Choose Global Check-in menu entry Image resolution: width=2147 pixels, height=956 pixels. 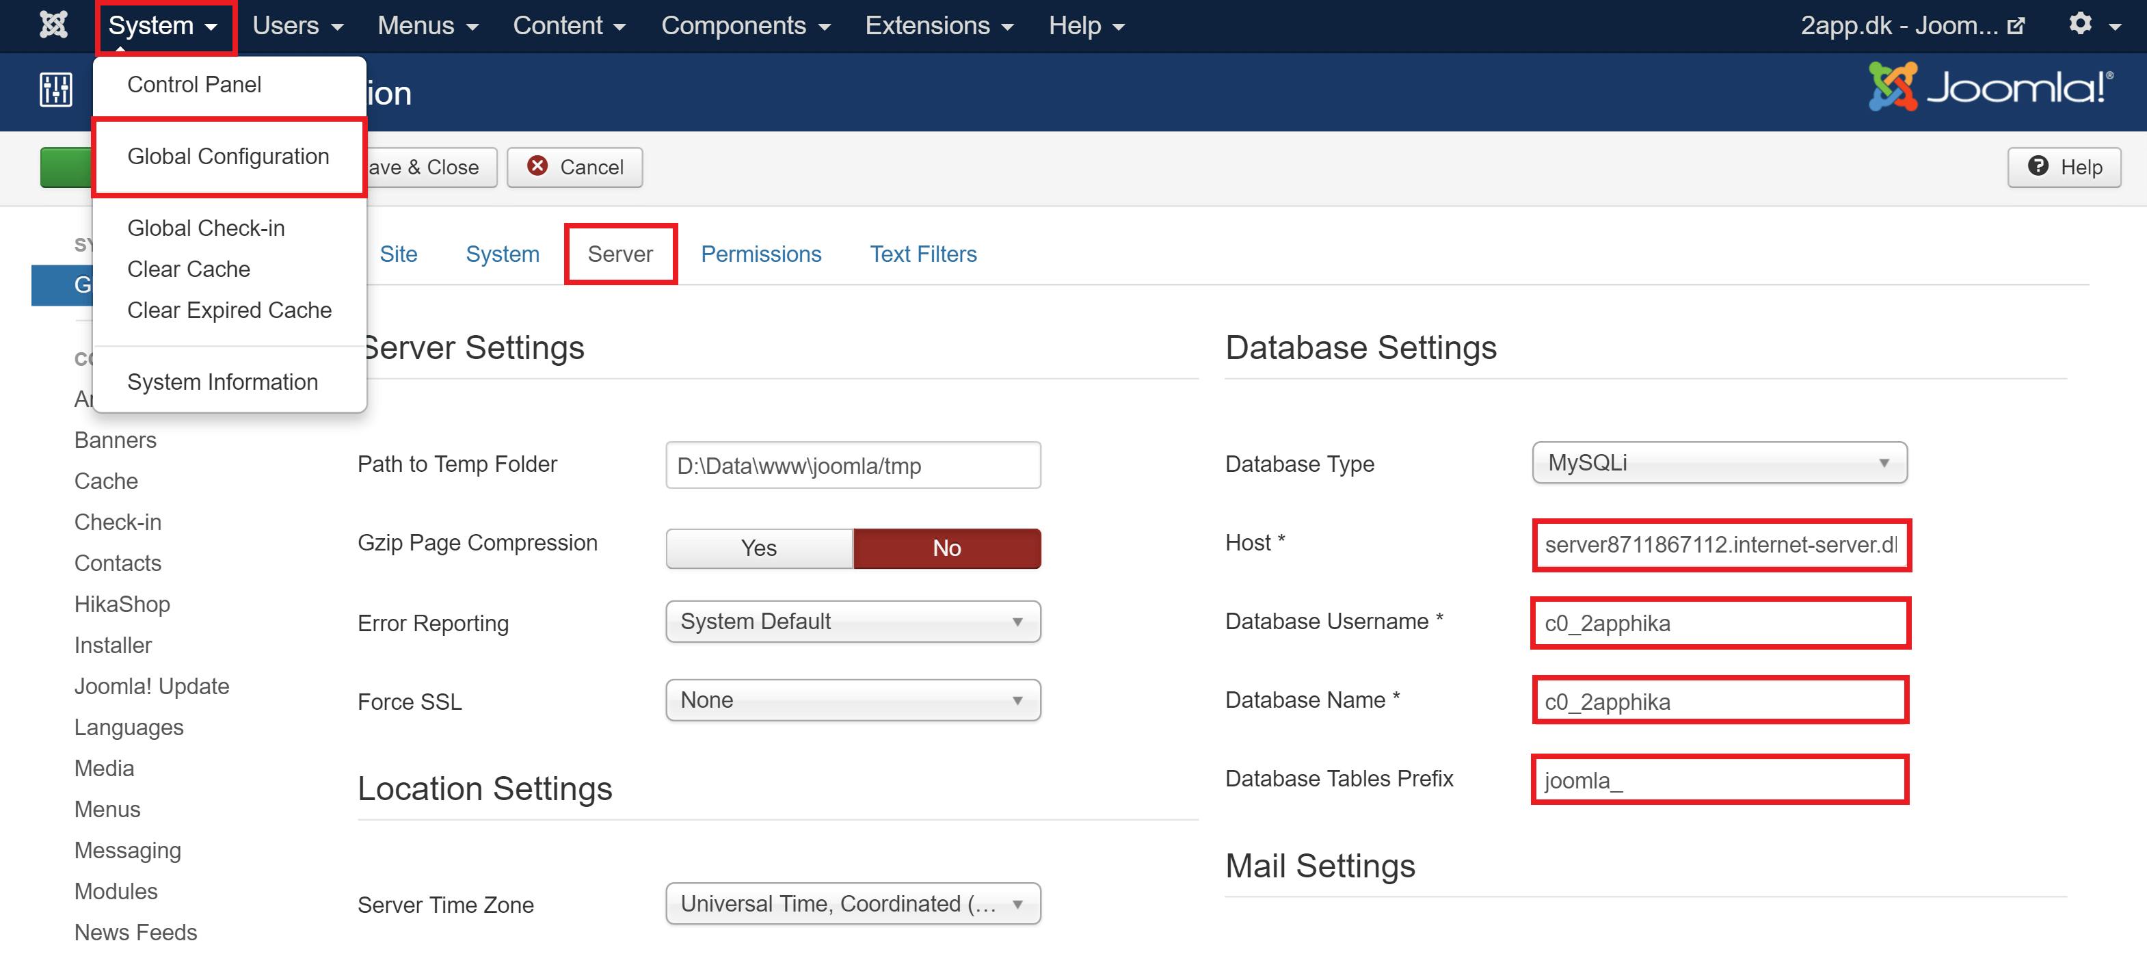(206, 228)
